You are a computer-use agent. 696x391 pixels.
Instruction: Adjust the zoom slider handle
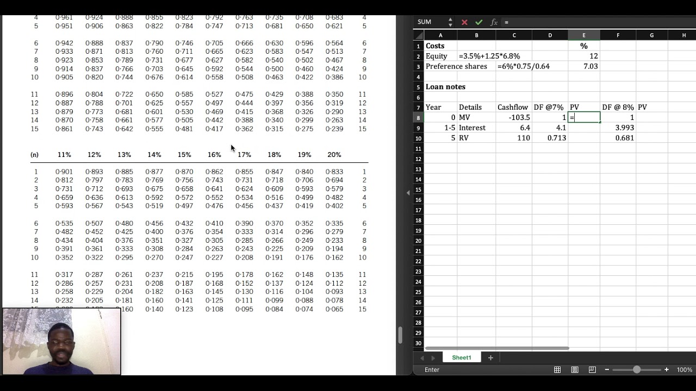tap(637, 370)
